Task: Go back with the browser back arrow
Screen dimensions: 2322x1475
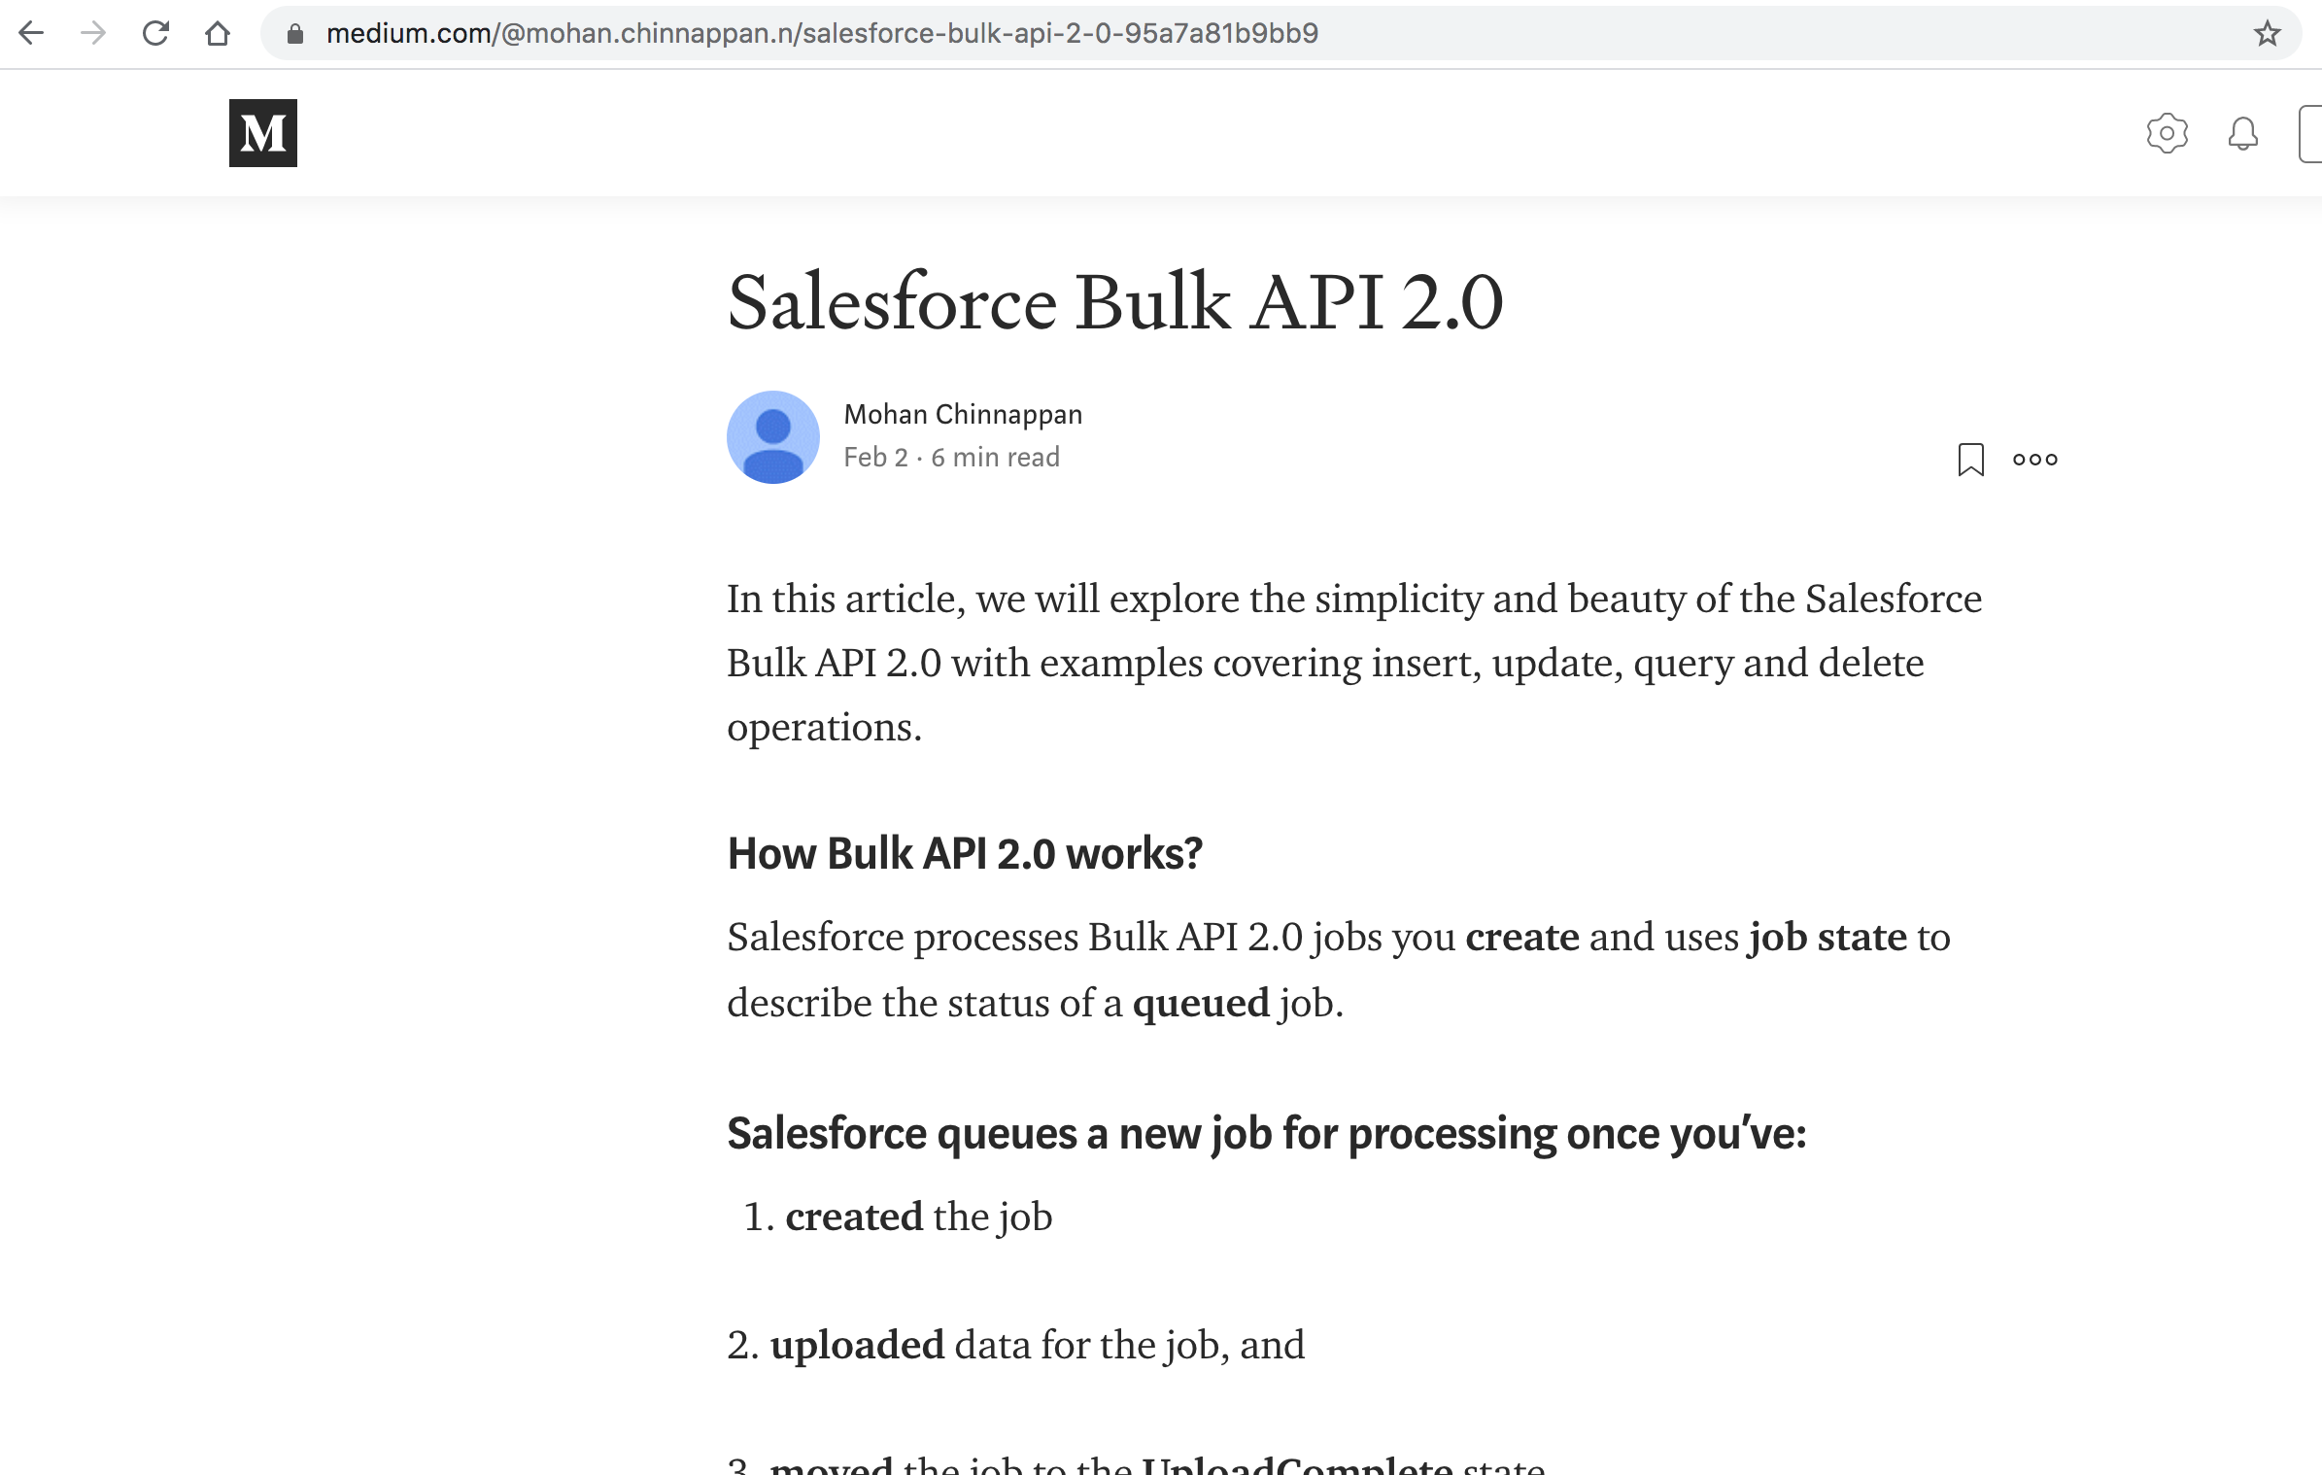Action: (x=32, y=33)
